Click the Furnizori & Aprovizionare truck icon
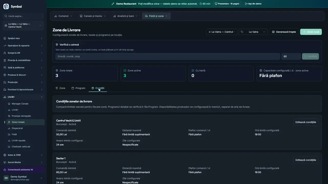 point(5,90)
